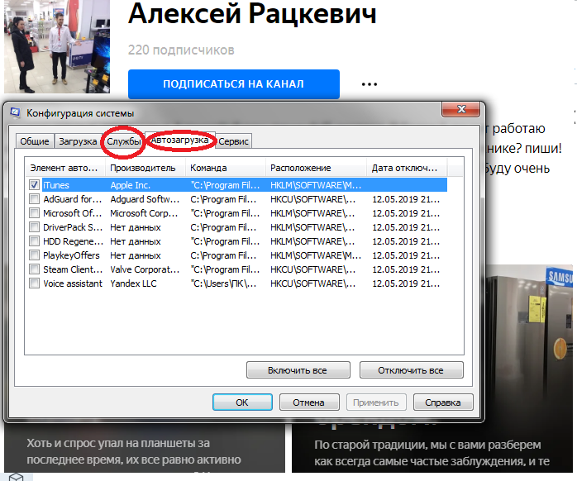
Task: Enable the Microsoft Office startup checkbox
Action: 34,213
